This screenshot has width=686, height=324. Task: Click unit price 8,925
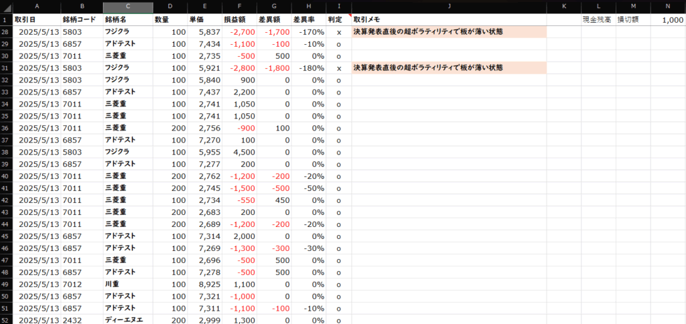(205, 285)
